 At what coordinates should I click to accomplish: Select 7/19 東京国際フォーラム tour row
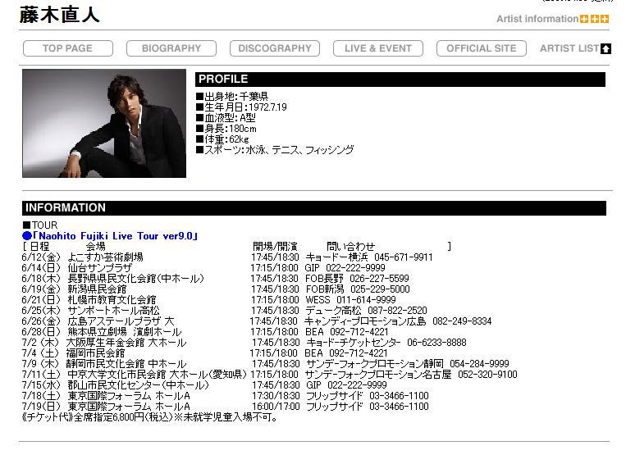(x=225, y=407)
